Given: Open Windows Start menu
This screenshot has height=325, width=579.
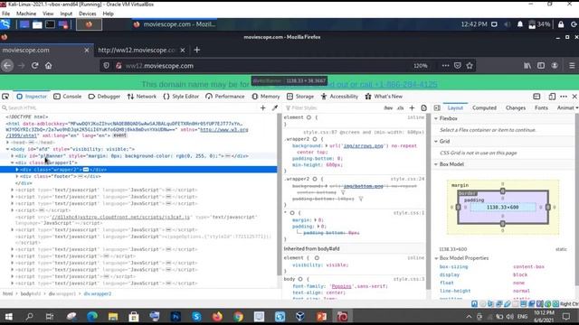Looking at the screenshot, I should click(8, 317).
